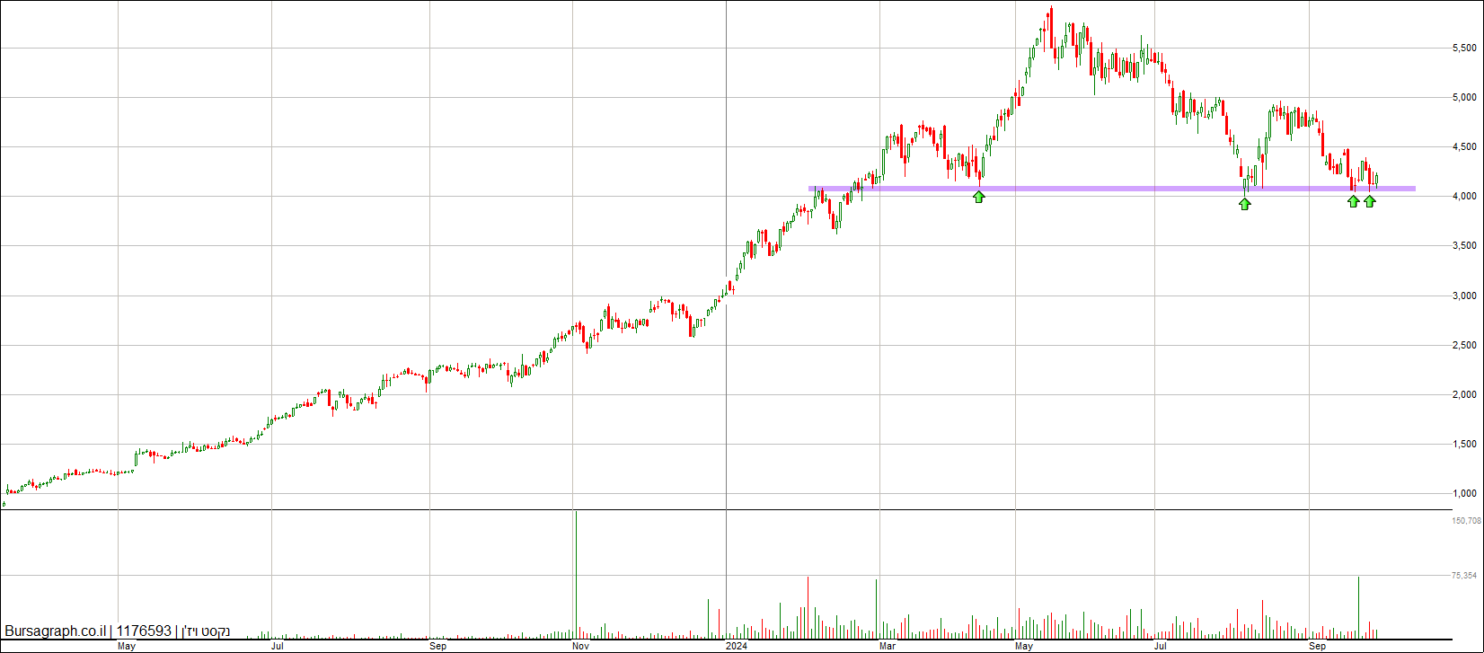Click the 5,000 price axis label
This screenshot has height=653, width=1484.
1465,97
